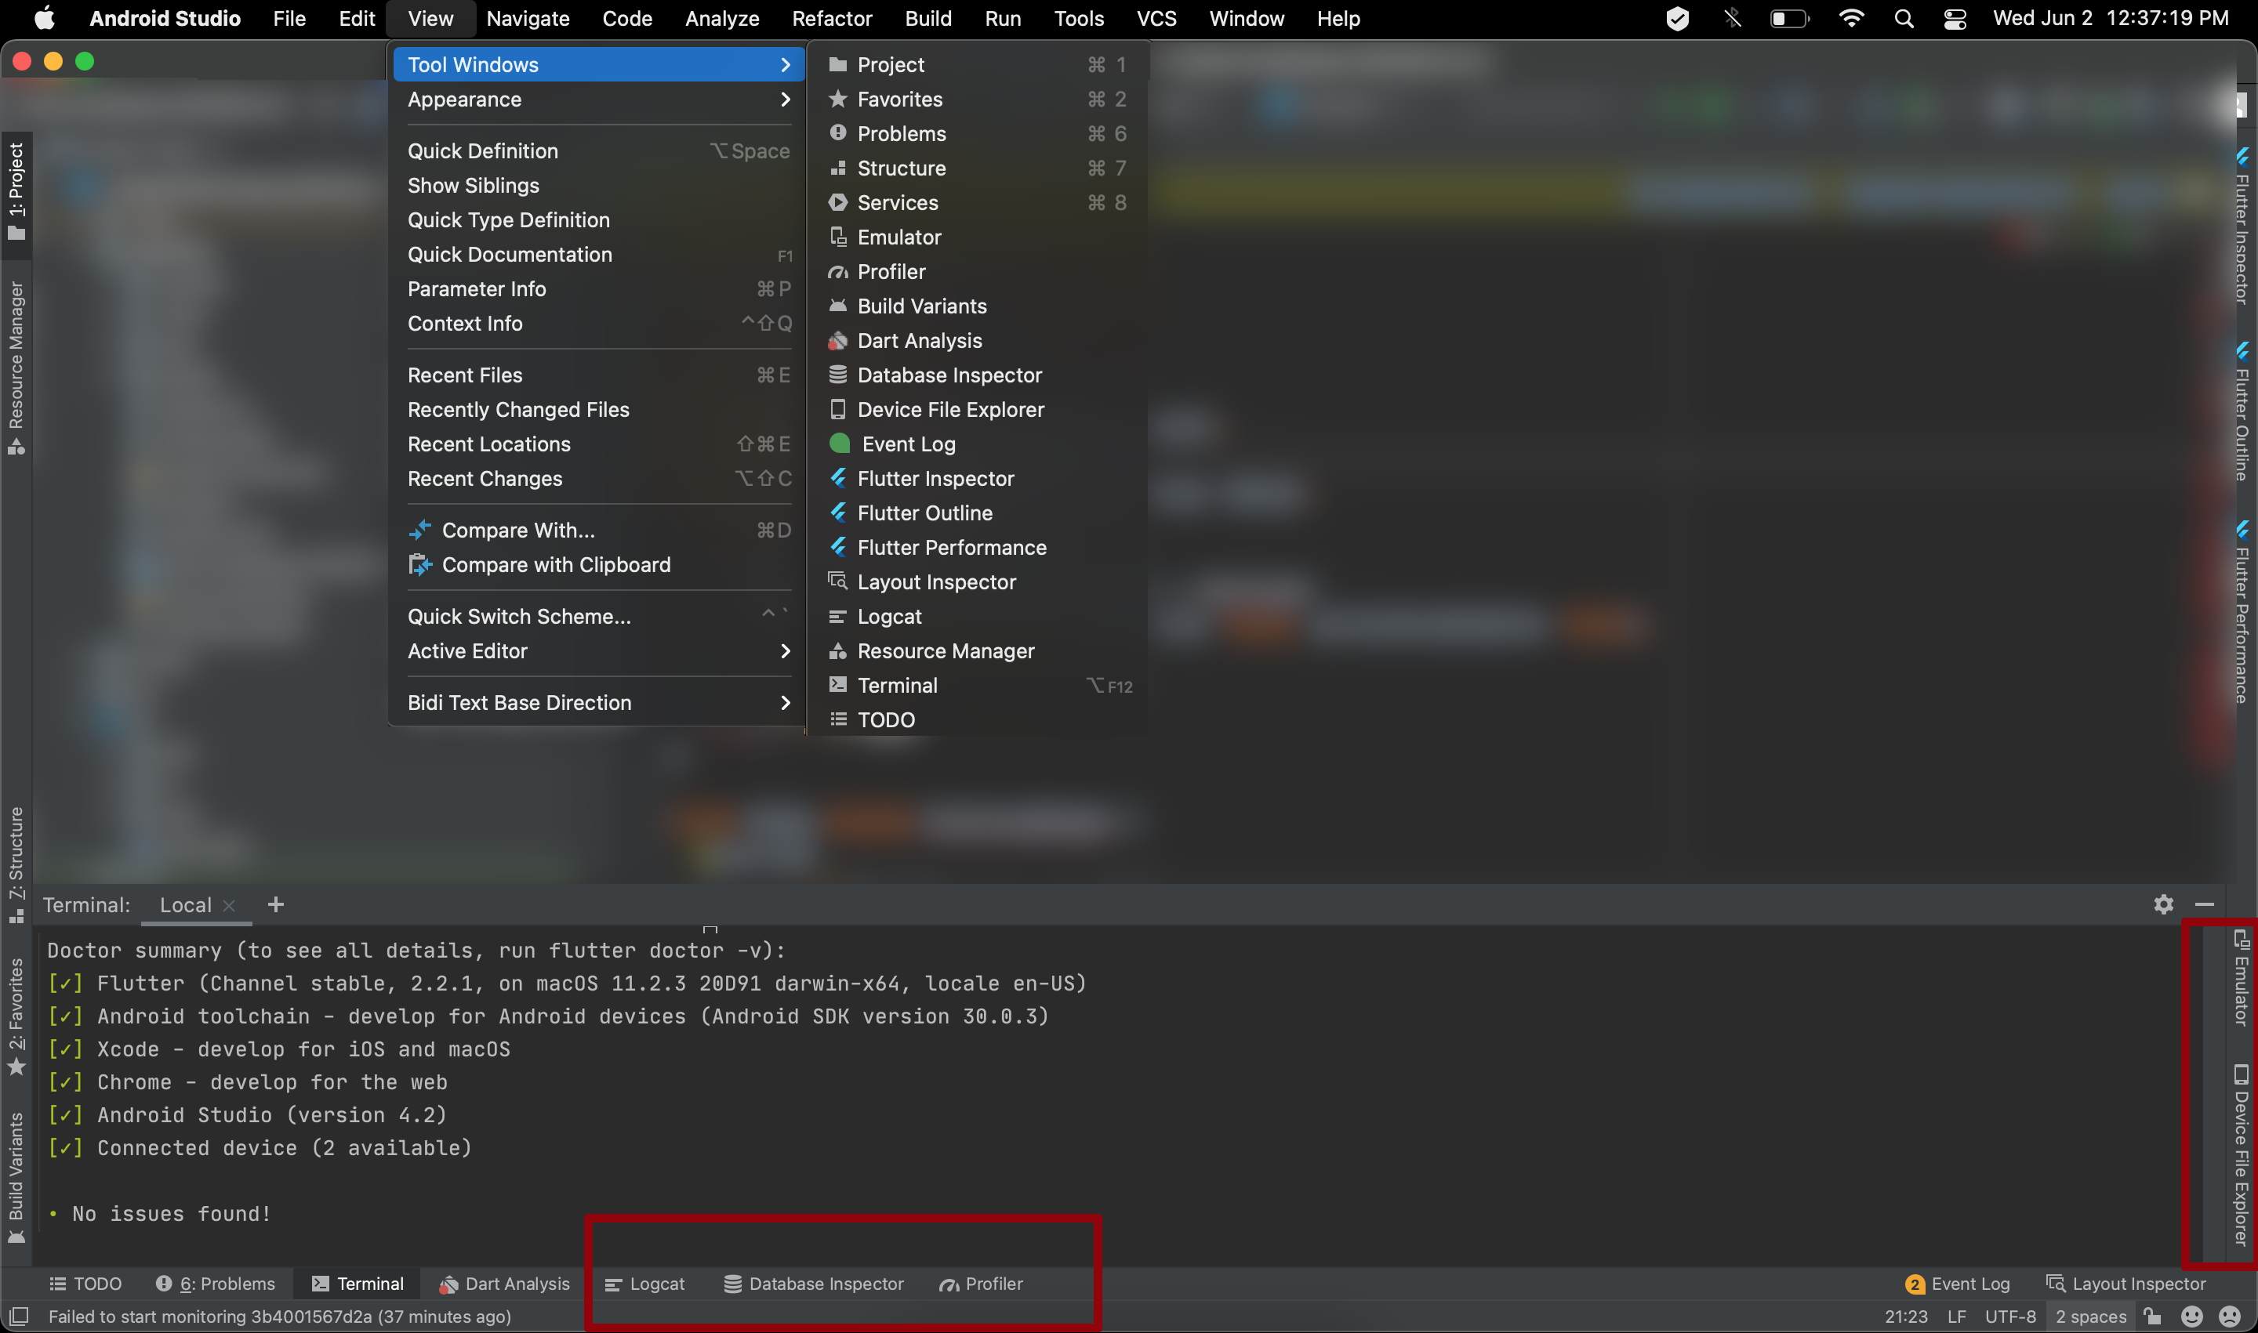Expand the Active Editor submenu
This screenshot has height=1333, width=2258.
click(x=468, y=650)
